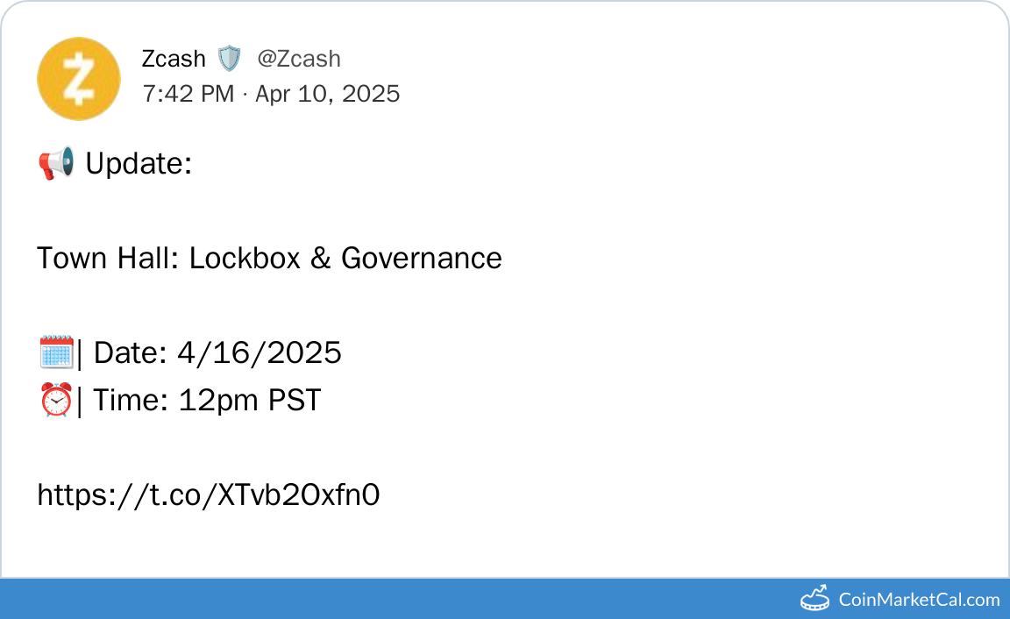This screenshot has width=1010, height=619.
Task: Click the CoinMarketCal logo icon
Action: click(x=814, y=599)
